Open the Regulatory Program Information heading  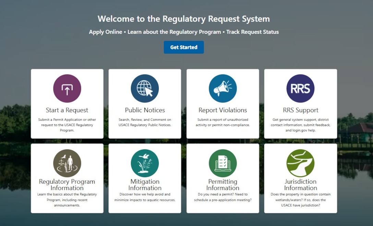(x=67, y=185)
